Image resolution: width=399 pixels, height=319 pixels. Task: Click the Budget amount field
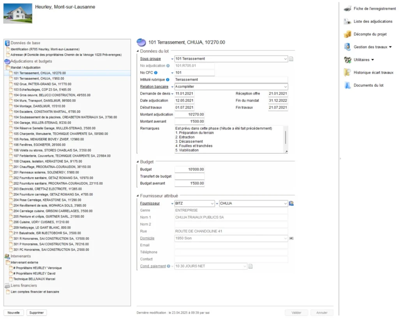190,169
